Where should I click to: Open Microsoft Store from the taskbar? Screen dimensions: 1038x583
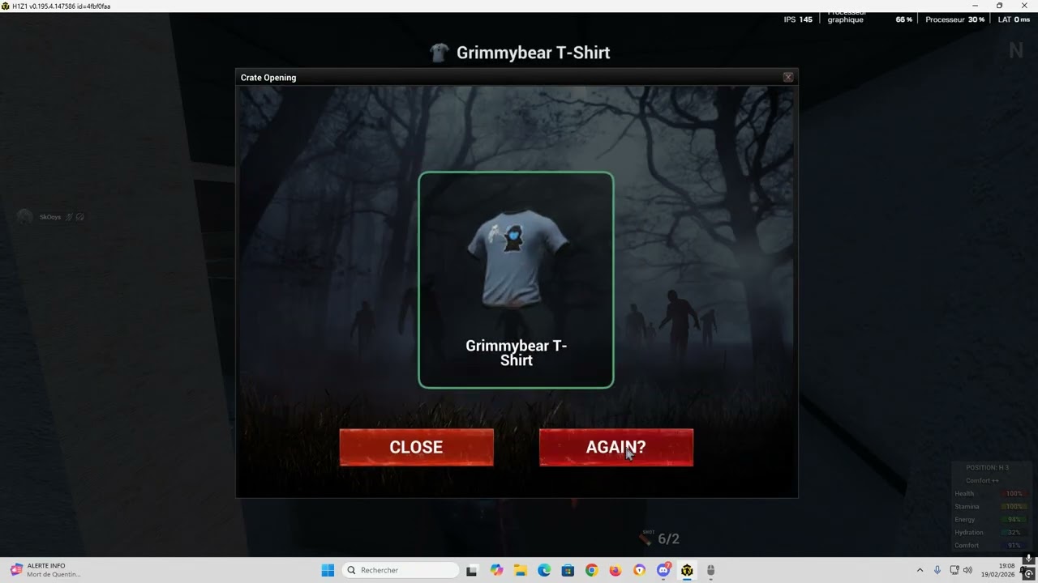pos(568,570)
